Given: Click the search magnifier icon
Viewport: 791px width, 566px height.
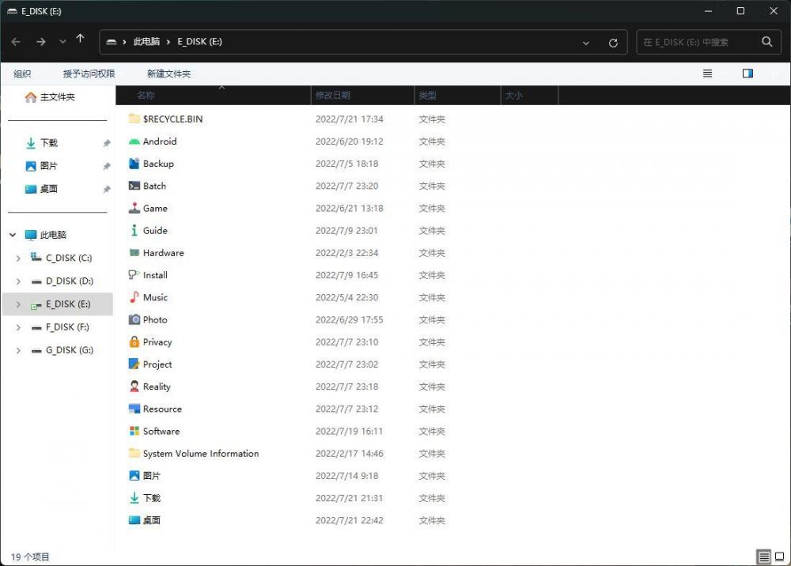Looking at the screenshot, I should 766,42.
